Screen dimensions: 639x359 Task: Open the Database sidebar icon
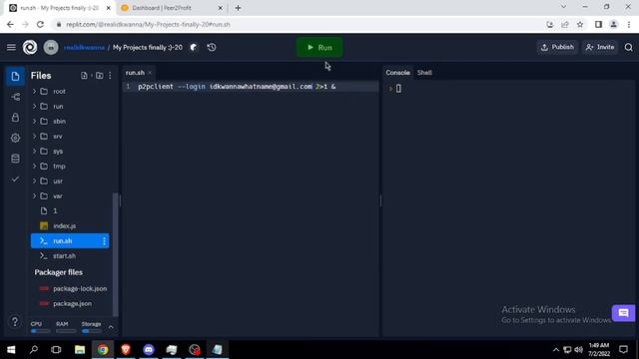[15, 159]
